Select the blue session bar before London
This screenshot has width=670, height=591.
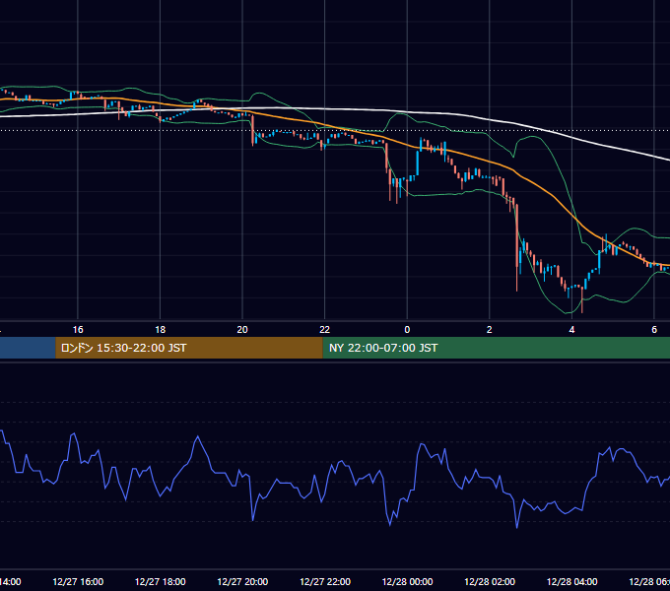point(28,348)
